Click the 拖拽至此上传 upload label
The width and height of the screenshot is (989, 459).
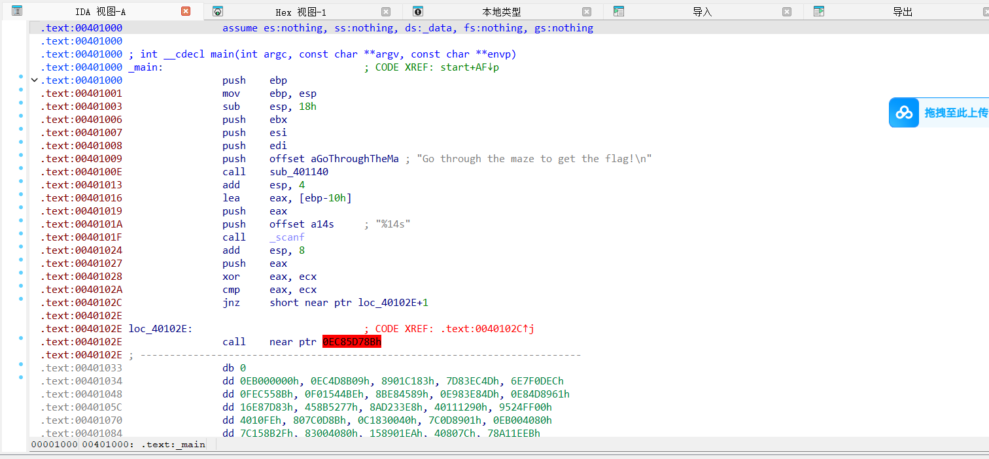[x=956, y=112]
